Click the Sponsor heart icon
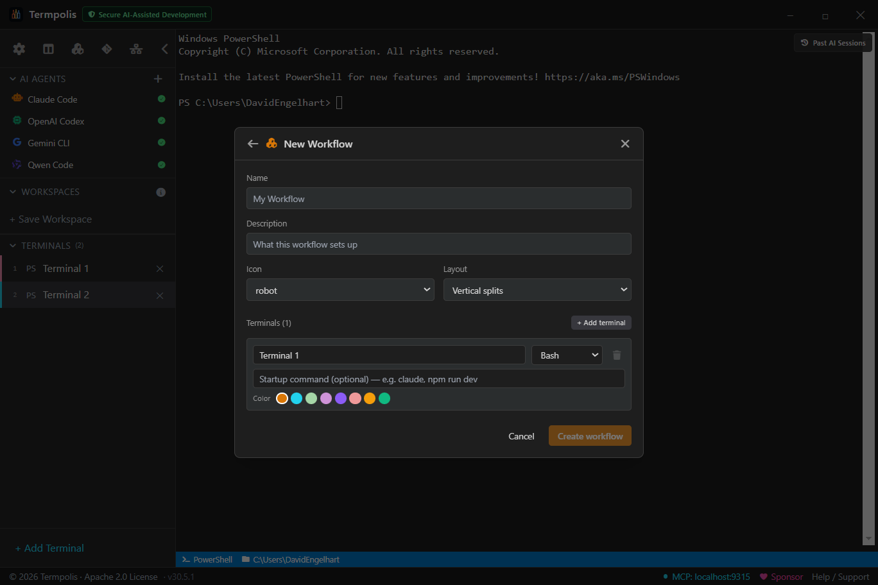 point(764,577)
